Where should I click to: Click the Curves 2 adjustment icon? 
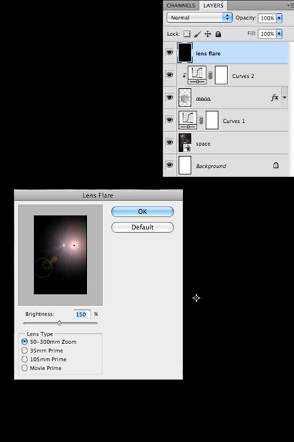(x=197, y=75)
